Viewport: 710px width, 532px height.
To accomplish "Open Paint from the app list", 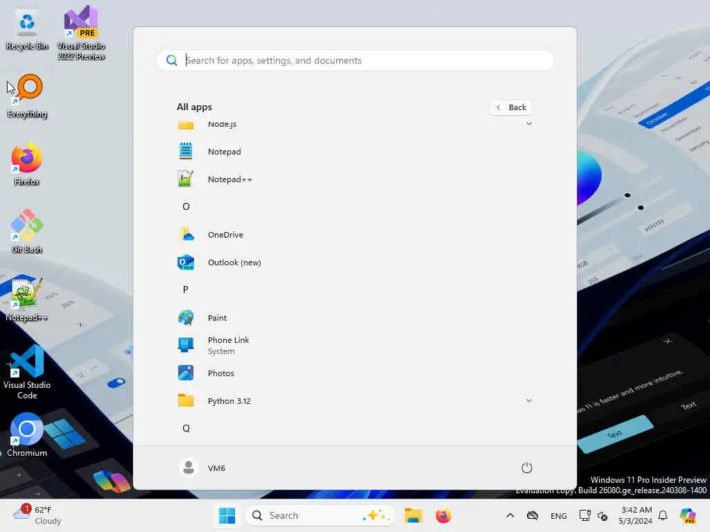I will pyautogui.click(x=354, y=317).
